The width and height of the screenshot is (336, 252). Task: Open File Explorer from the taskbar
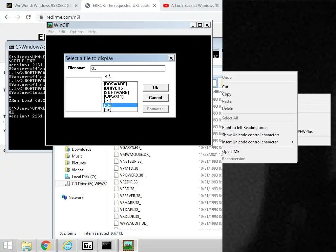pos(27,245)
